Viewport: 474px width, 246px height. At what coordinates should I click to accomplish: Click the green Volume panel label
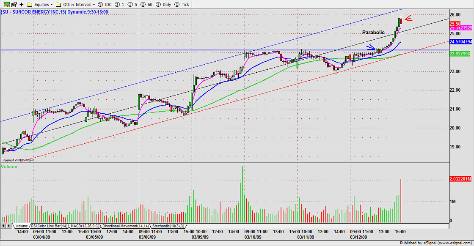click(x=9, y=167)
